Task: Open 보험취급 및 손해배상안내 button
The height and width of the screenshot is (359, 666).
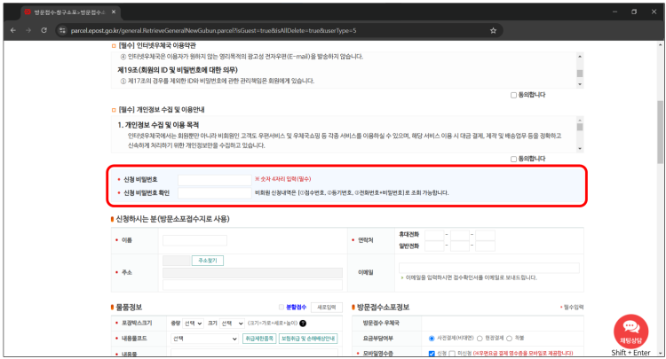Action: (308, 339)
